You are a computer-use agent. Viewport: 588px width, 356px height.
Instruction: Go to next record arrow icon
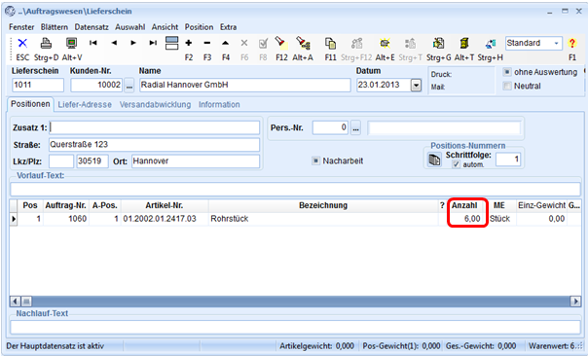point(133,43)
